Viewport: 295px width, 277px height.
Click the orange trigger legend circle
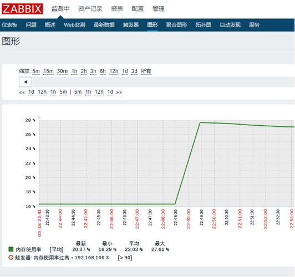(11, 257)
